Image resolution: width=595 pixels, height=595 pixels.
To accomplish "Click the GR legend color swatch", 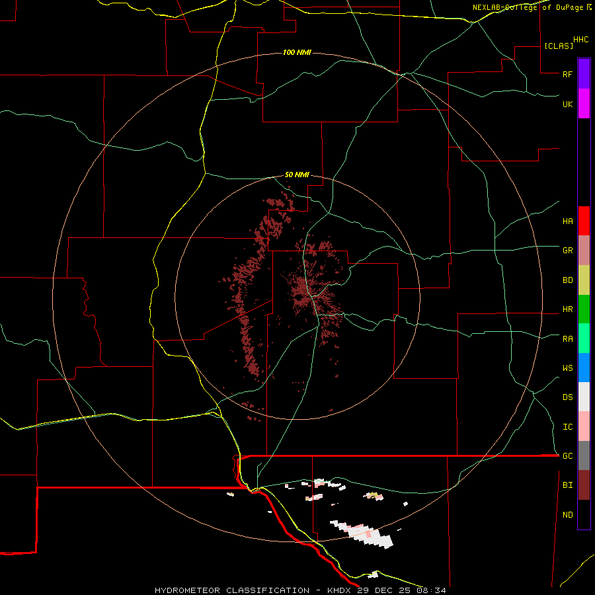I will point(584,251).
